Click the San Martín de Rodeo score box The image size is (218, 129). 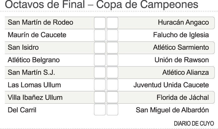tap(100, 23)
